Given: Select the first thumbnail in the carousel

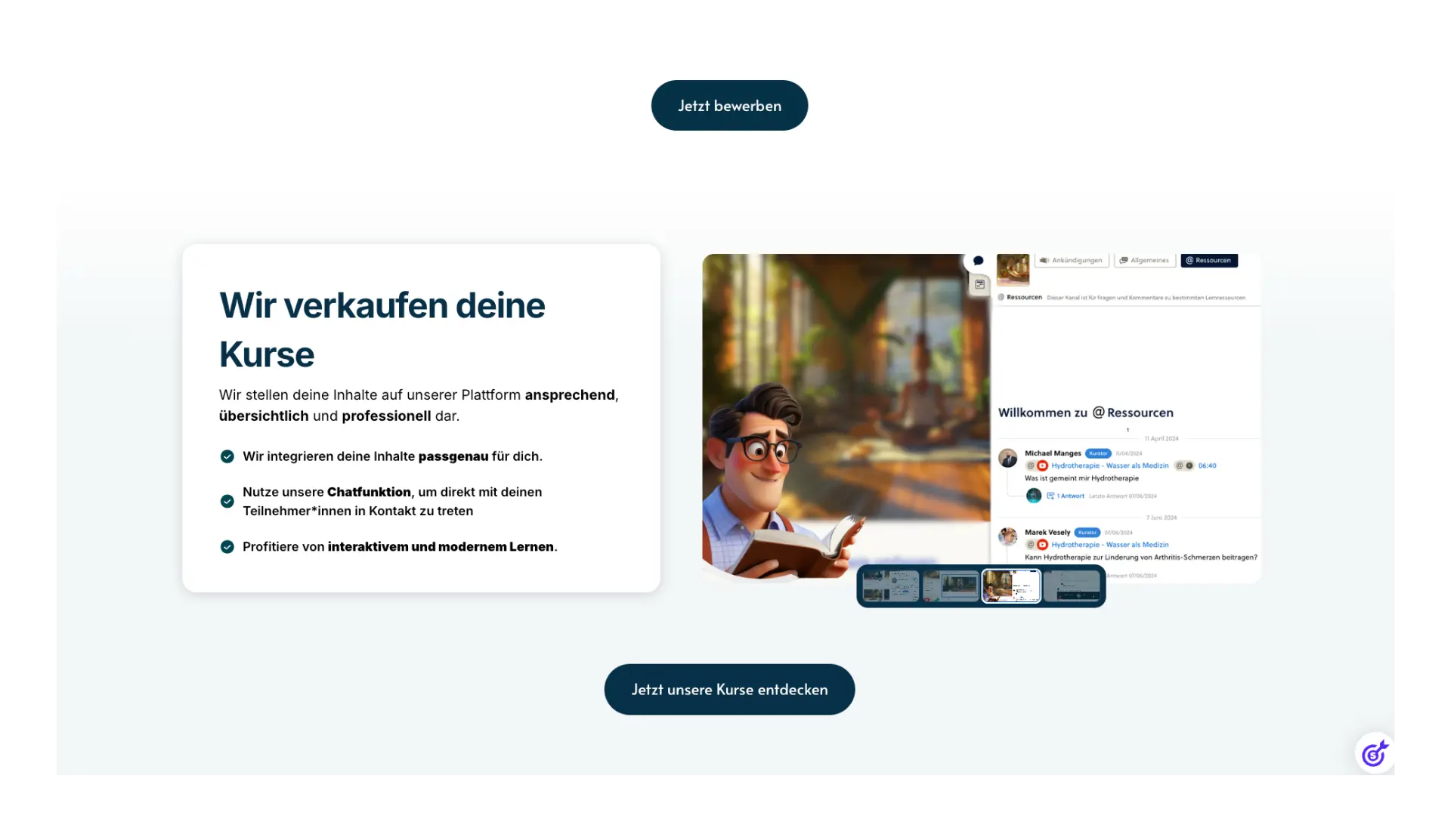Looking at the screenshot, I should point(890,586).
